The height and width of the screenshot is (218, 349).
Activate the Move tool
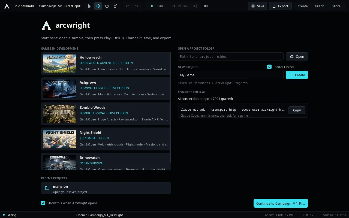[98, 6]
